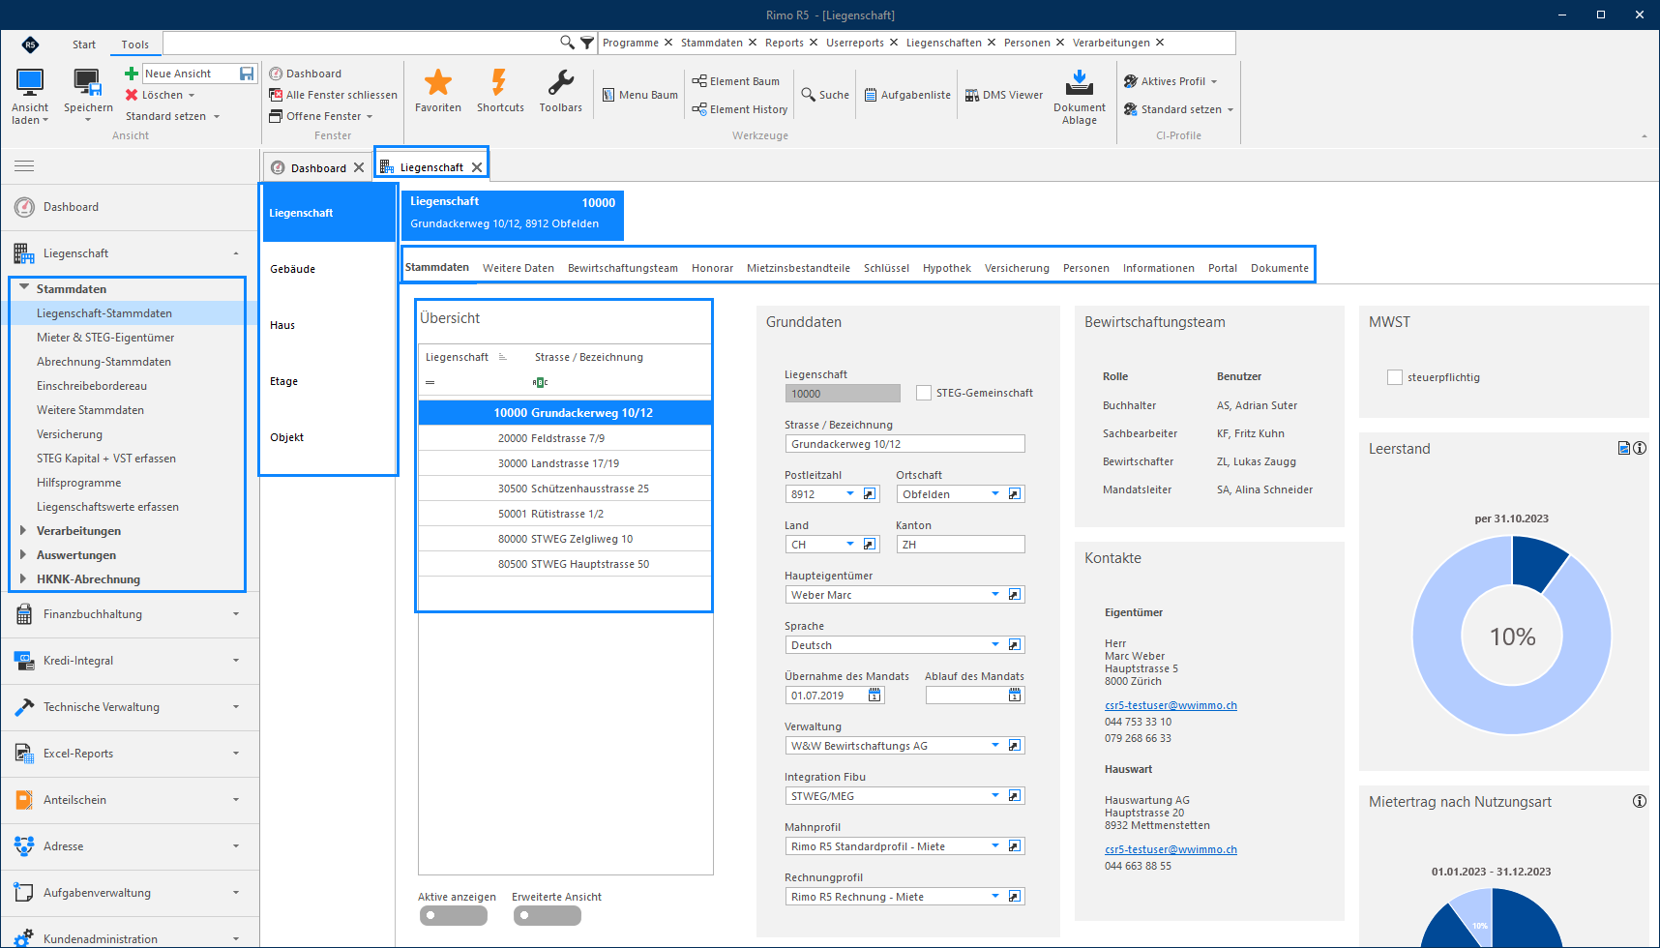Open the Mahnprofil dropdown
Image resolution: width=1660 pixels, height=948 pixels.
[995, 846]
